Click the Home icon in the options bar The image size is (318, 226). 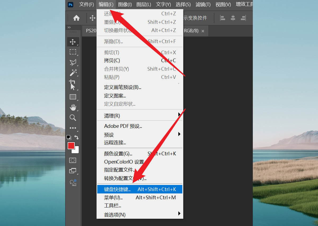point(76,18)
